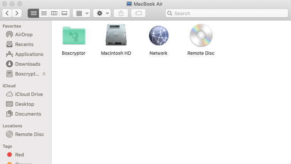Select the Network globe icon
The width and height of the screenshot is (291, 164).
point(159,36)
